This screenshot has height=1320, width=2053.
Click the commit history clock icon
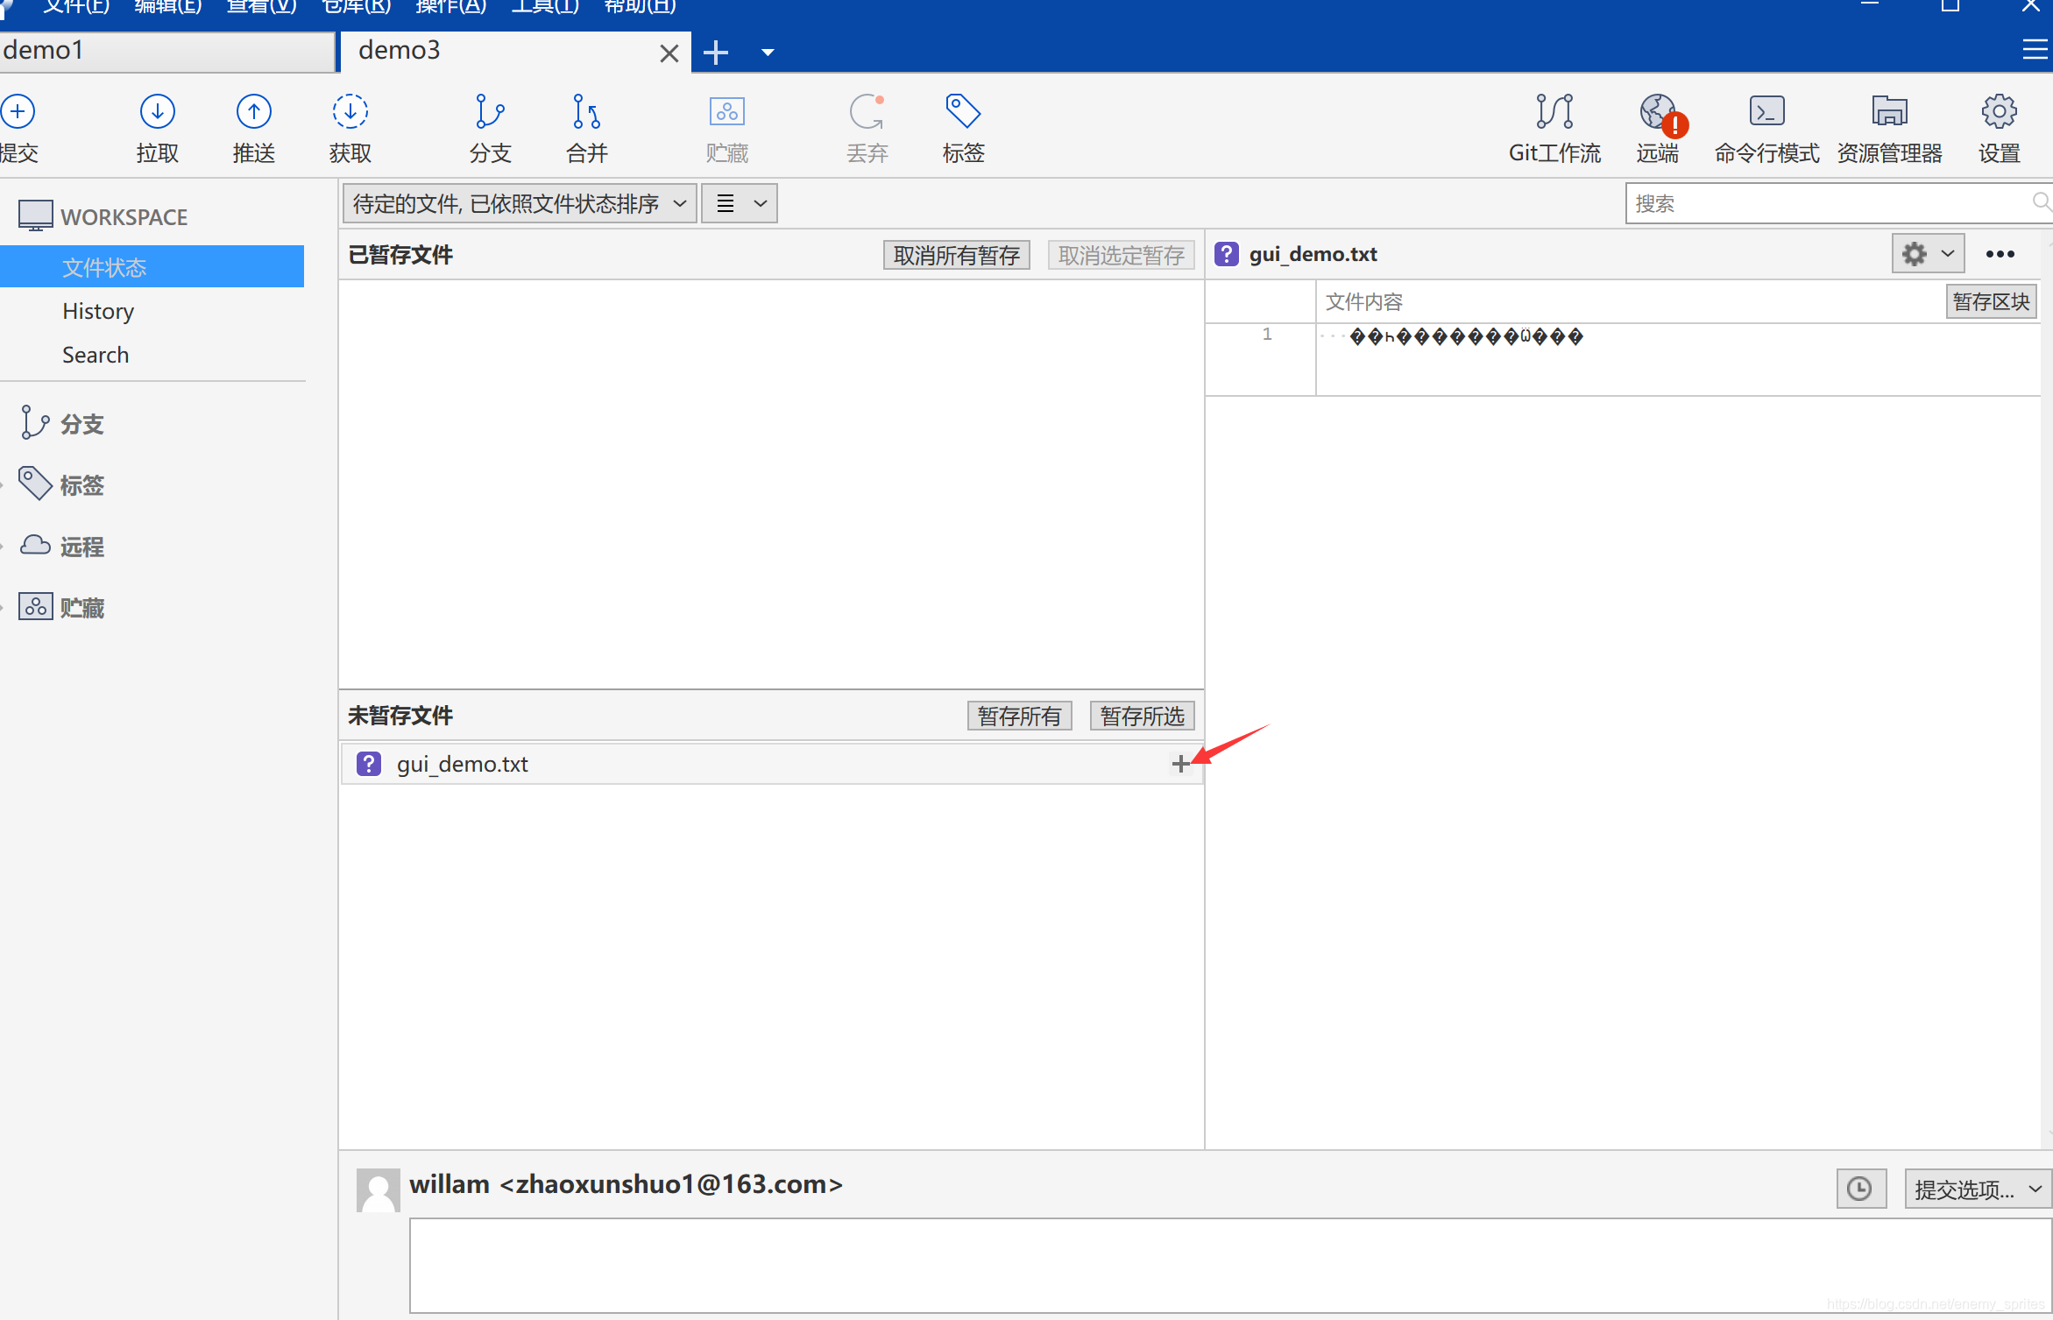click(1860, 1189)
